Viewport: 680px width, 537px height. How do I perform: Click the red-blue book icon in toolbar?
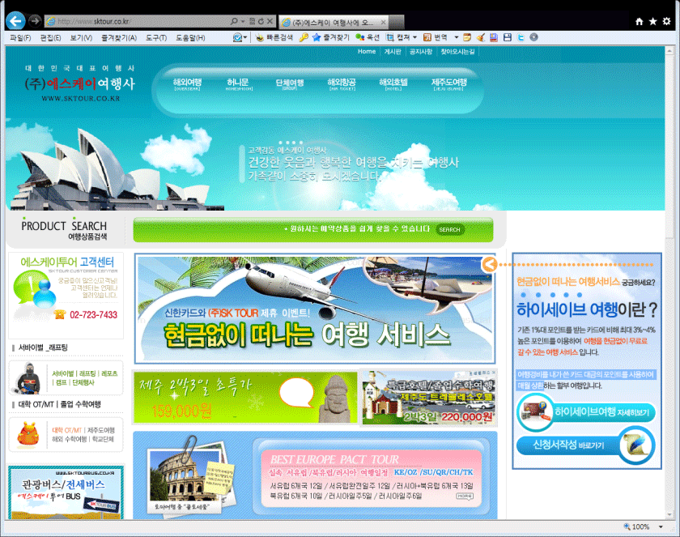click(x=494, y=38)
